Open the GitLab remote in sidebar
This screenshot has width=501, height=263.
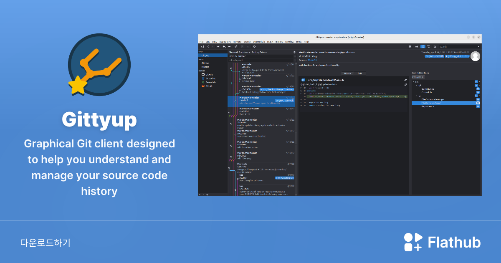coord(210,86)
